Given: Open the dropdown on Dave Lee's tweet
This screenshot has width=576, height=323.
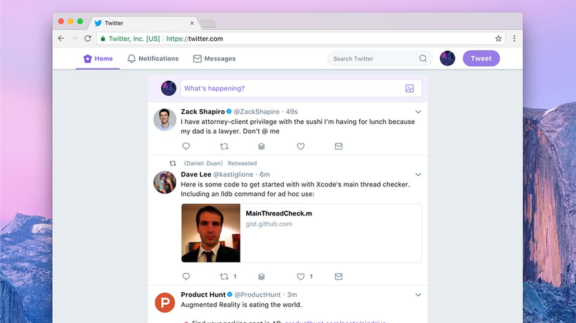Looking at the screenshot, I should [x=418, y=174].
